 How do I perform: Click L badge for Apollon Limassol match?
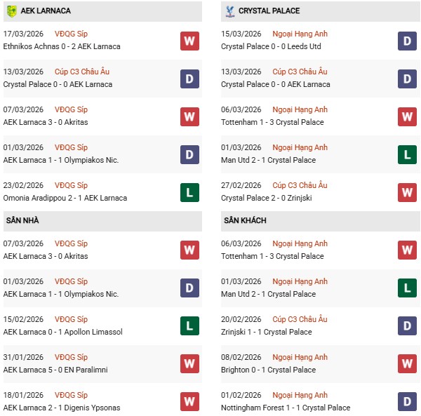189,326
